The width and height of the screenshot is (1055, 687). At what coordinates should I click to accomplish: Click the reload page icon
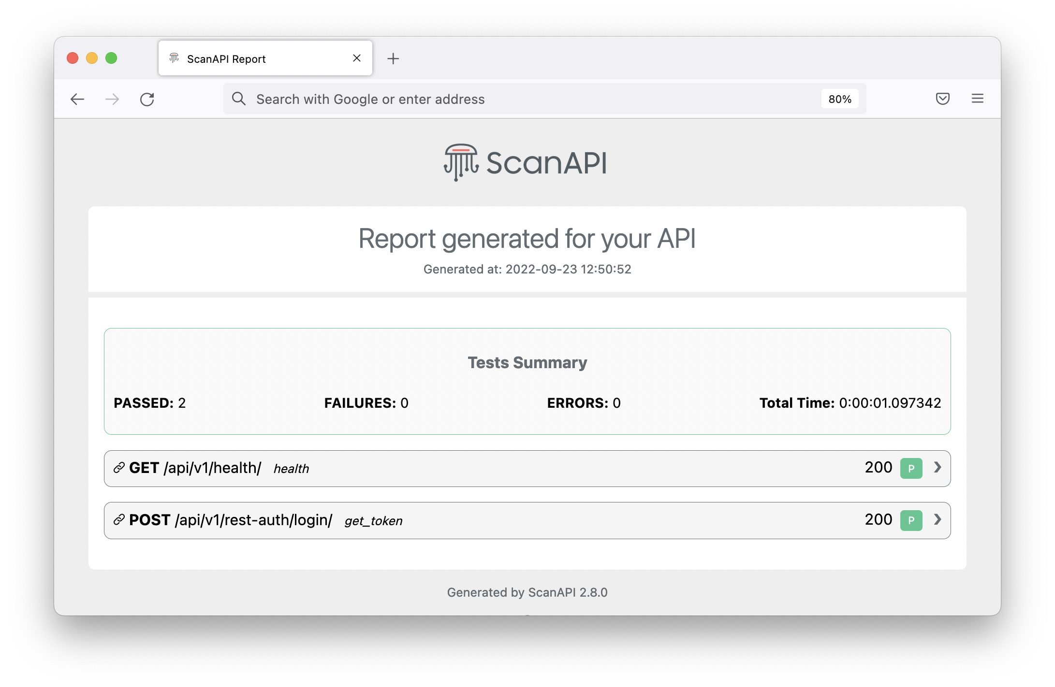point(147,99)
